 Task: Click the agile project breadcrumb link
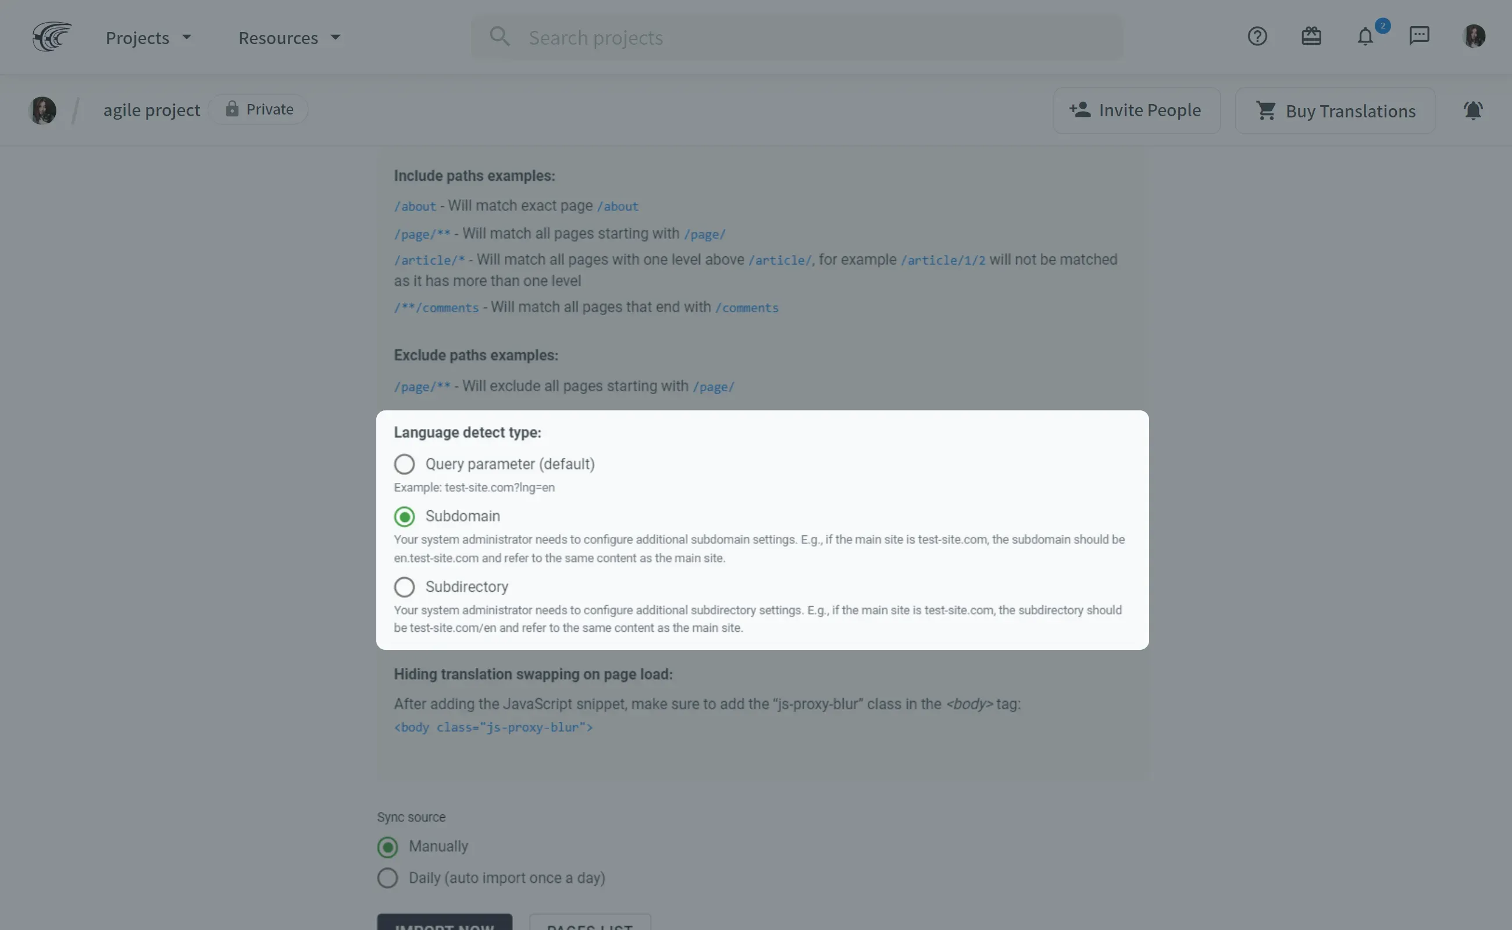[x=151, y=109]
